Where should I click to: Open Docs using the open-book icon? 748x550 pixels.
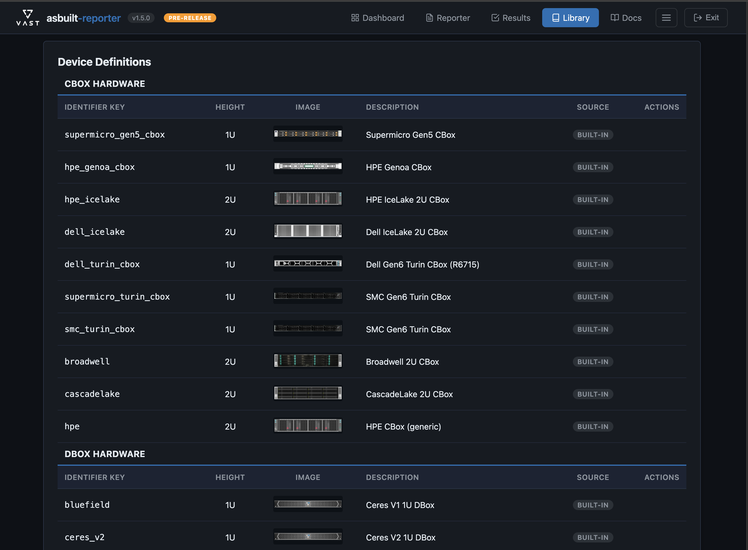(614, 18)
